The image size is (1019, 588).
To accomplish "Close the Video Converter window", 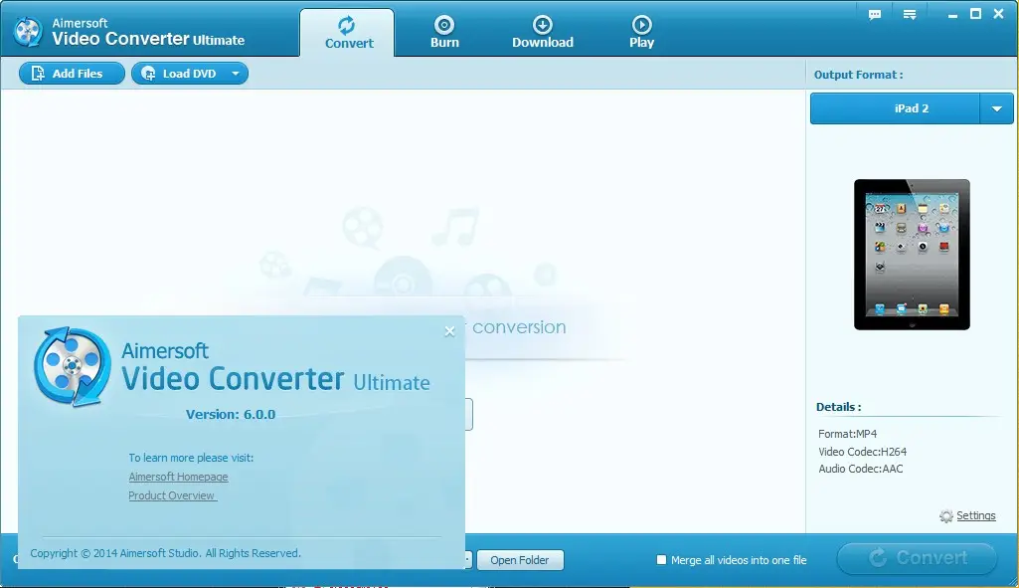I will tap(999, 14).
